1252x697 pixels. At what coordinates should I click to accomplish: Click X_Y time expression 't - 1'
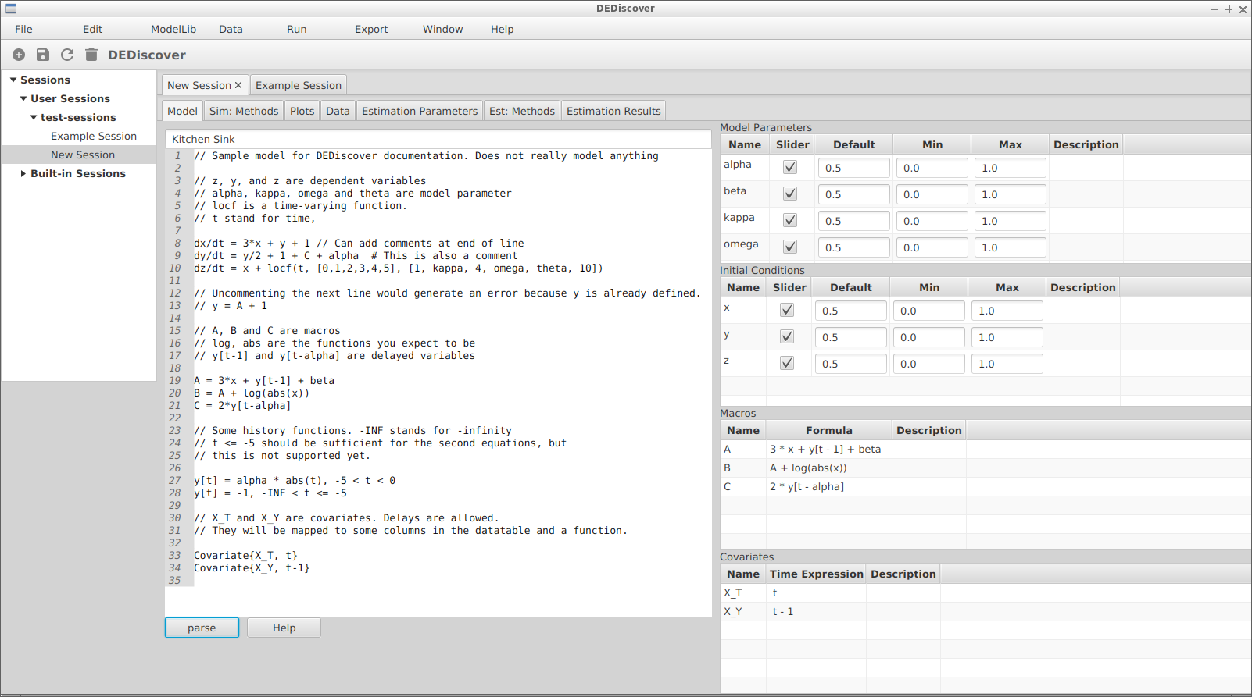pyautogui.click(x=782, y=611)
